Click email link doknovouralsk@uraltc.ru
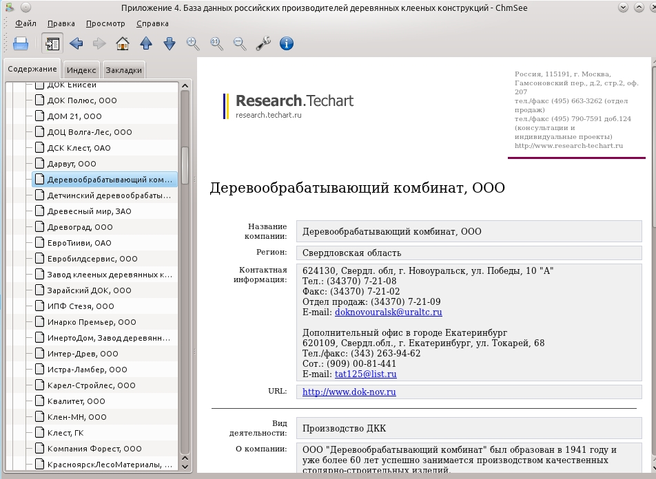The image size is (656, 479). tap(388, 312)
